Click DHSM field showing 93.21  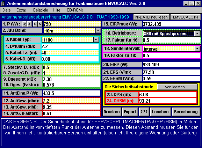tap(168, 101)
